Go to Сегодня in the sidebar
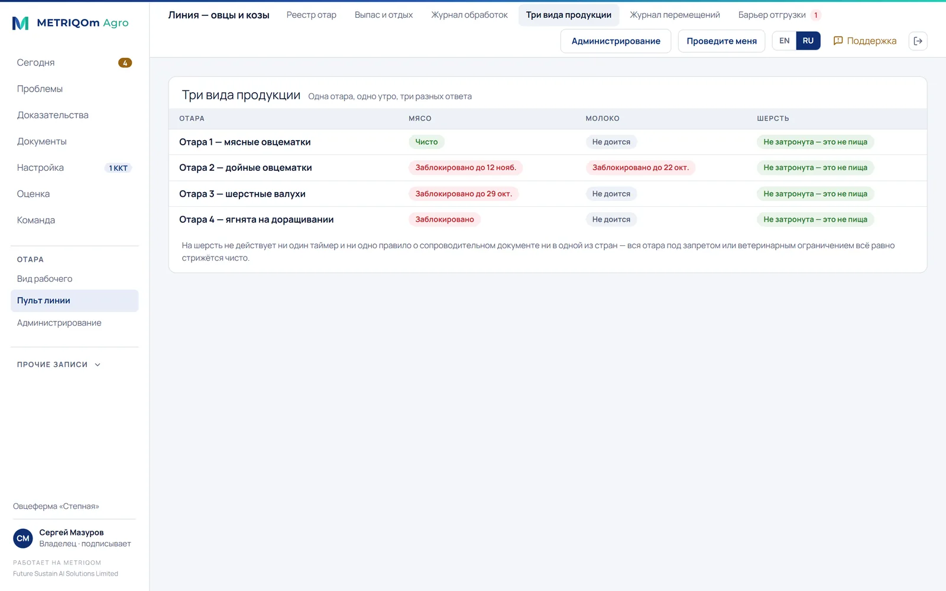Screen dimensions: 946x591 point(74,63)
